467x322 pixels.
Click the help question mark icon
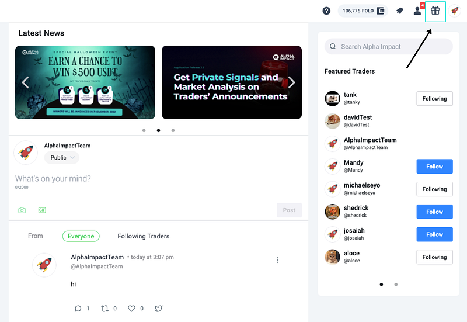pyautogui.click(x=326, y=11)
